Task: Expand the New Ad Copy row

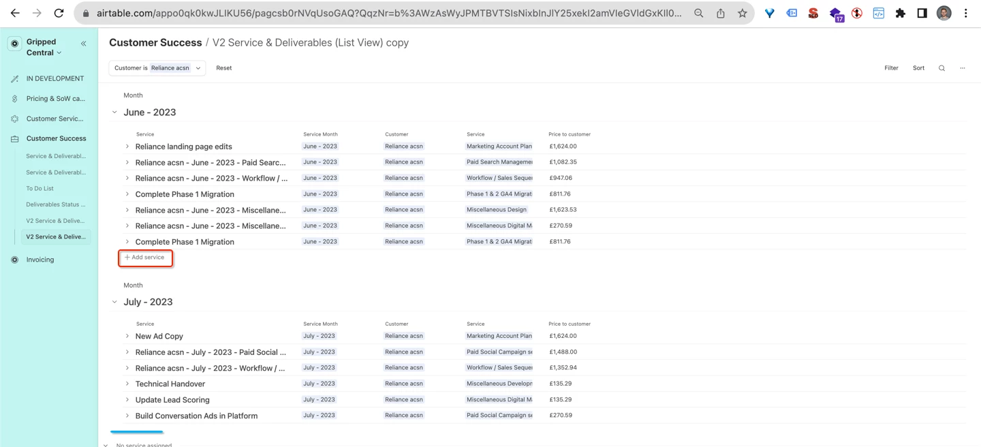Action: (127, 336)
